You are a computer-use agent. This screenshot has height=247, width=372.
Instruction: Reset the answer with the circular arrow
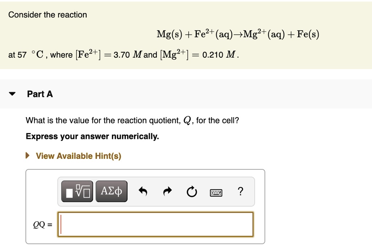point(192,192)
